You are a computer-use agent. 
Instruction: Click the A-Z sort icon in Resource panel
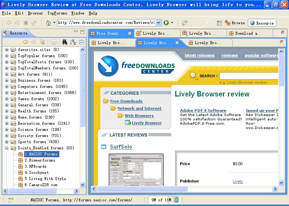73,42
